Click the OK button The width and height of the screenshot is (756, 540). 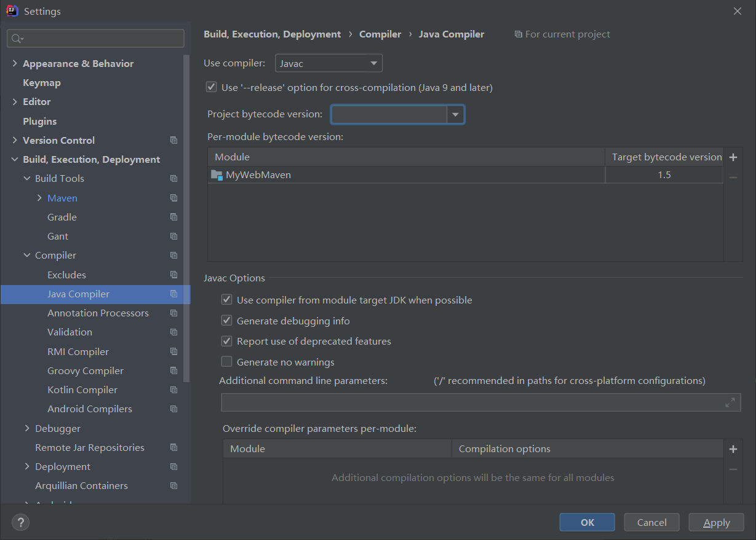[x=587, y=522]
